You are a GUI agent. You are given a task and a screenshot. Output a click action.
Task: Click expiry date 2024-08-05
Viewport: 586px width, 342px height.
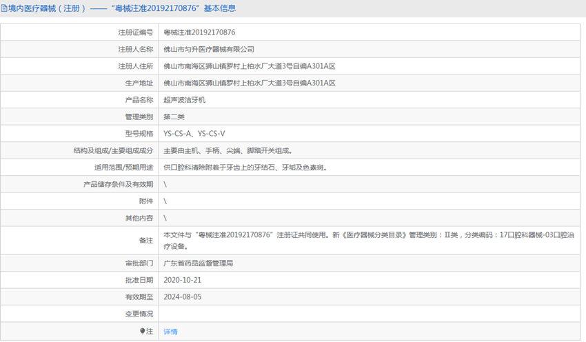182,297
